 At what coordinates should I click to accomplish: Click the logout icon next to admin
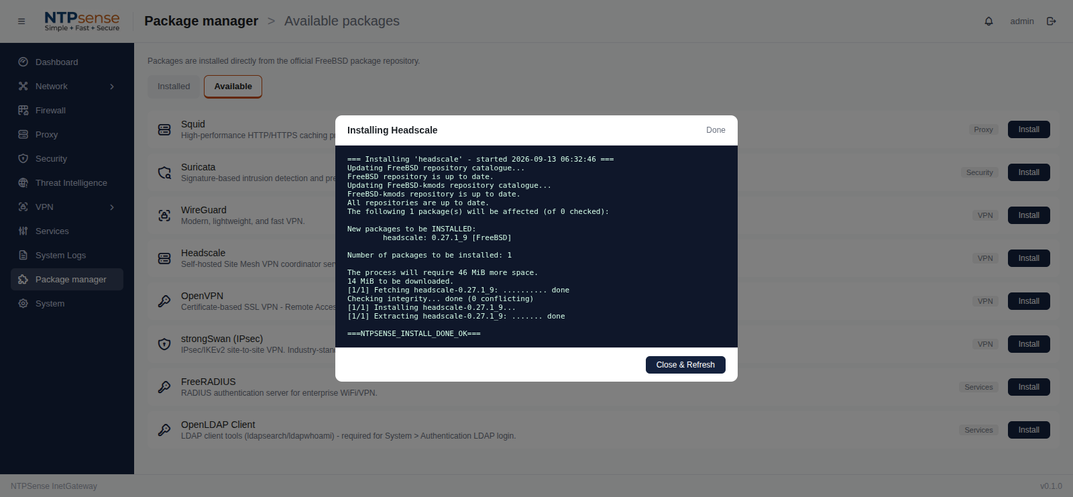pyautogui.click(x=1052, y=21)
